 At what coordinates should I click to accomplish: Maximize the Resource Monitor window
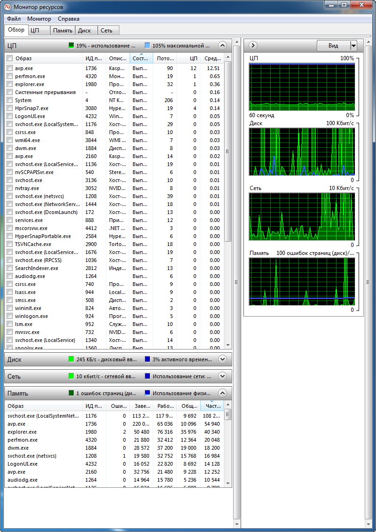pos(344,5)
